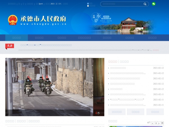Select the unchecked search scope radio button
This screenshot has height=127, width=169.
(x=88, y=6)
